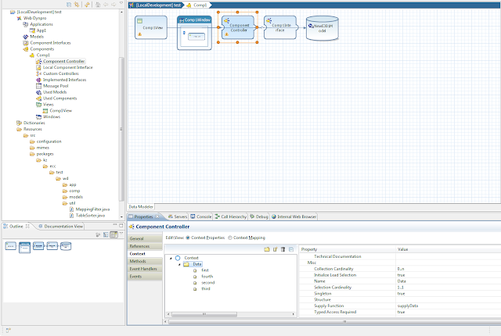
Task: Switch to the Call Hierarchy tab
Action: (x=231, y=216)
